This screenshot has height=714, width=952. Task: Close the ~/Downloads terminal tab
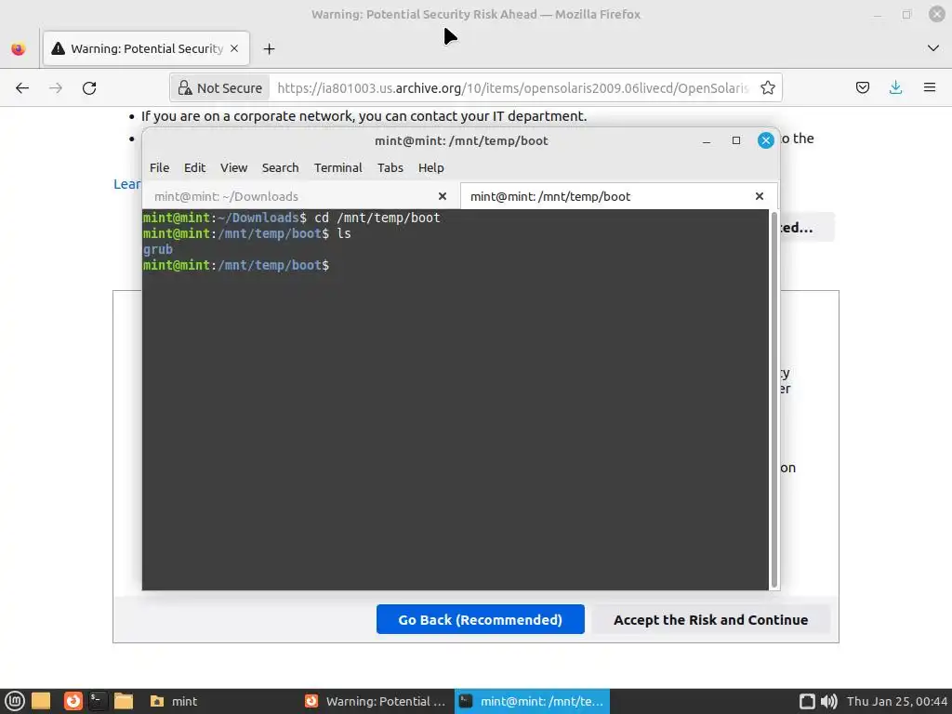coord(443,196)
